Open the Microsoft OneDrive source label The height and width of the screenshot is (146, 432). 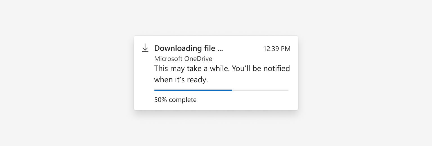tap(183, 59)
